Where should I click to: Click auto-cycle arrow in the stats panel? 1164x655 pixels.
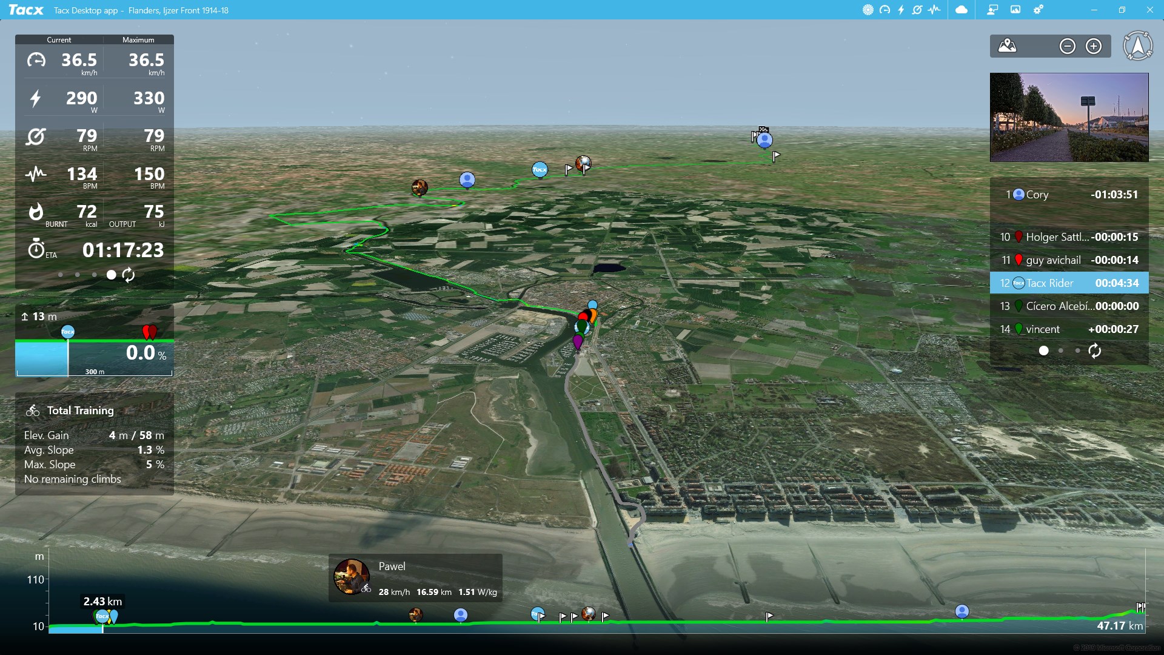tap(129, 275)
